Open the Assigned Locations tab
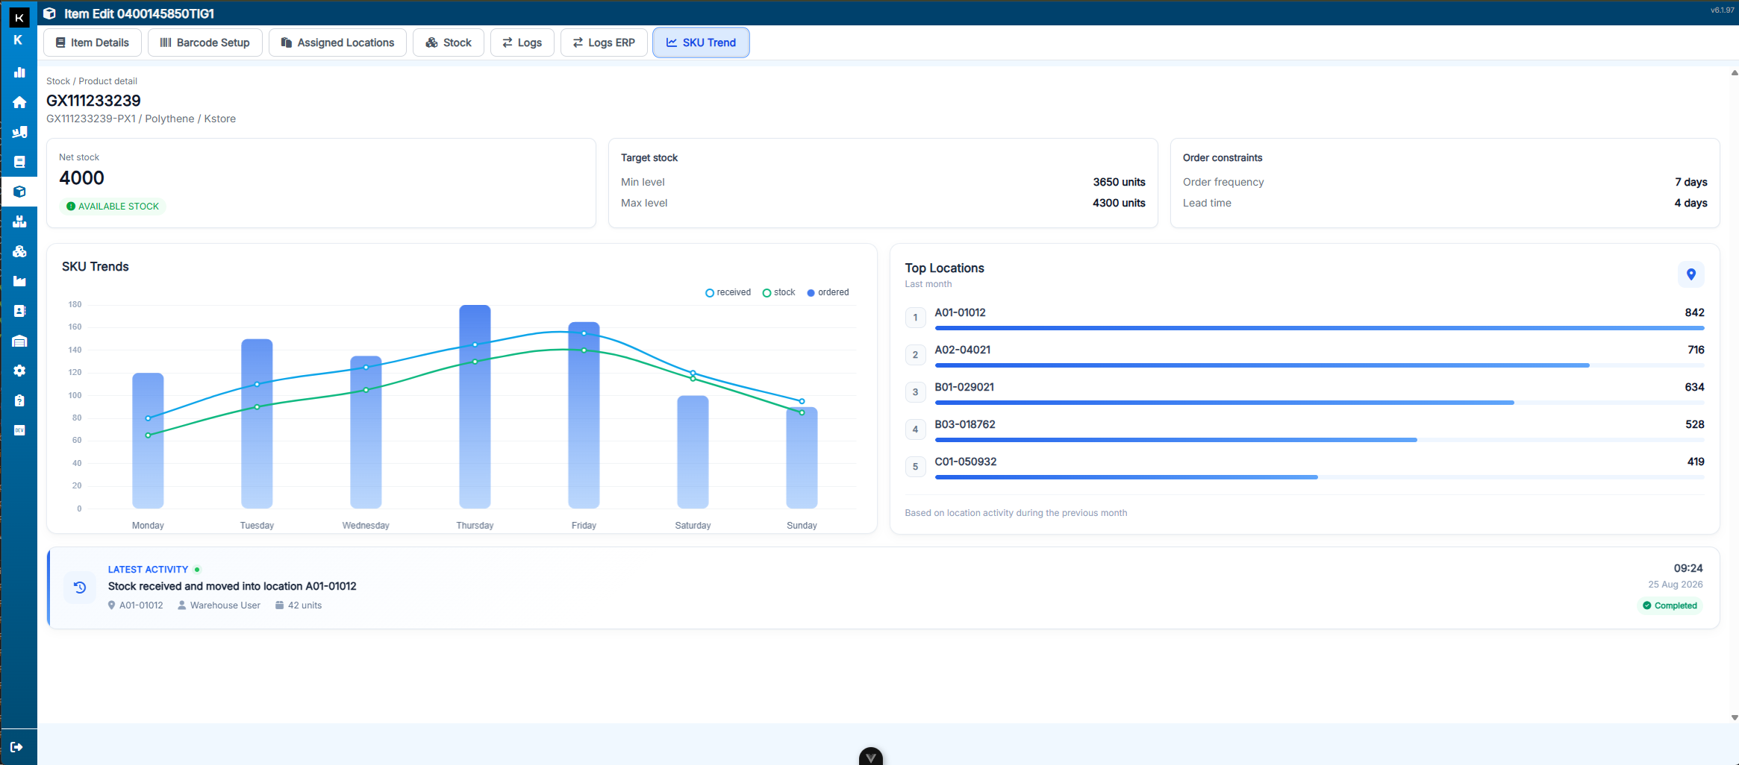 coord(337,42)
